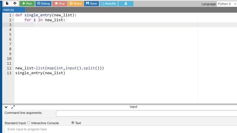Share the code via Share button
Screen dimensions: 237x133
tap(76, 3)
